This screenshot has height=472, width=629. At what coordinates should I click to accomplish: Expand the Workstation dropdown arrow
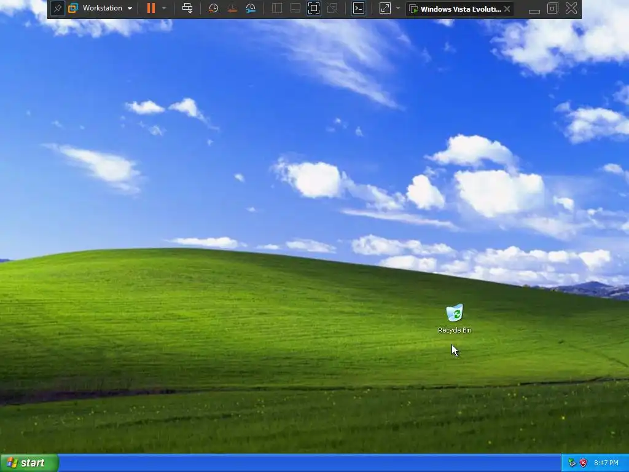coord(130,9)
